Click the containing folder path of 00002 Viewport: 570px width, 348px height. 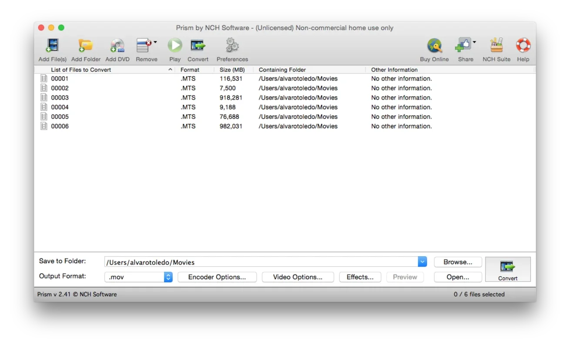coord(298,88)
